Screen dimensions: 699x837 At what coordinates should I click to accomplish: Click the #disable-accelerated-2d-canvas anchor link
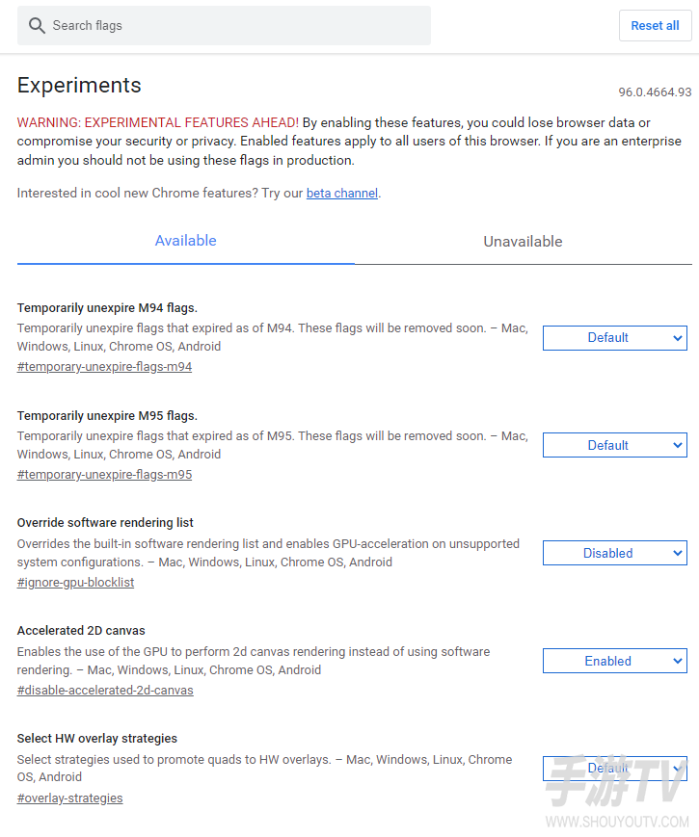105,691
